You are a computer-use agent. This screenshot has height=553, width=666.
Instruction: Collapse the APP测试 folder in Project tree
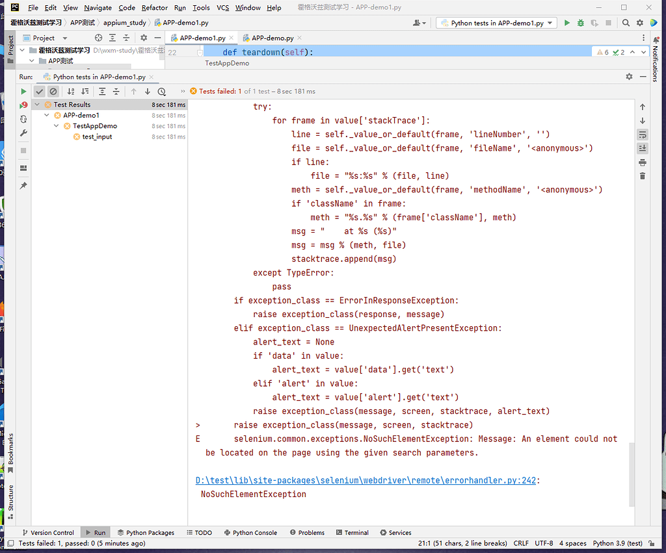click(x=31, y=60)
